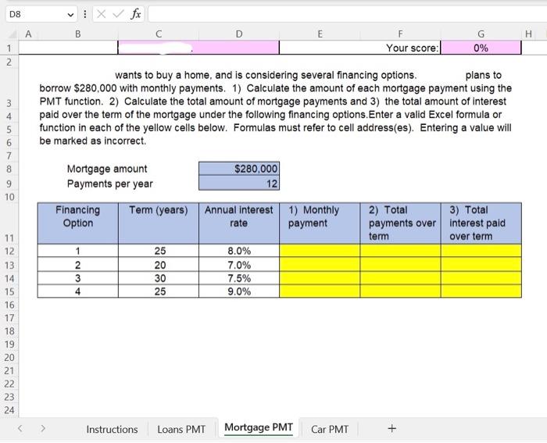Screen dimensions: 547x443
Task: Select Total payments cell in row 12
Action: point(400,251)
